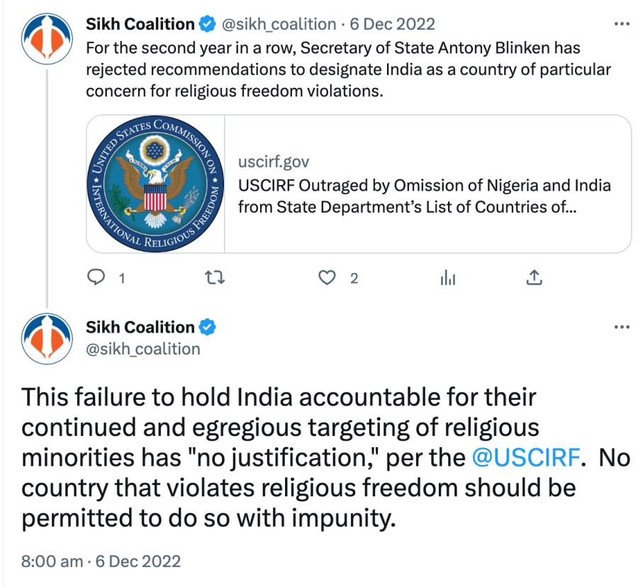The height and width of the screenshot is (587, 638).
Task: Click the reply icon on the first tweet
Action: (96, 278)
